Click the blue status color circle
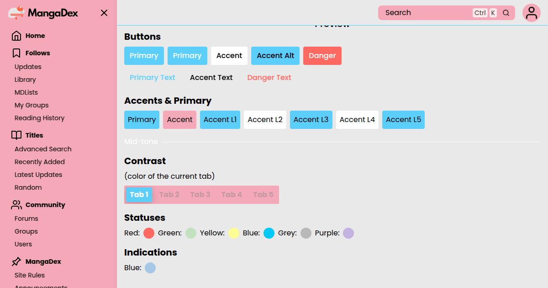 [x=269, y=233]
